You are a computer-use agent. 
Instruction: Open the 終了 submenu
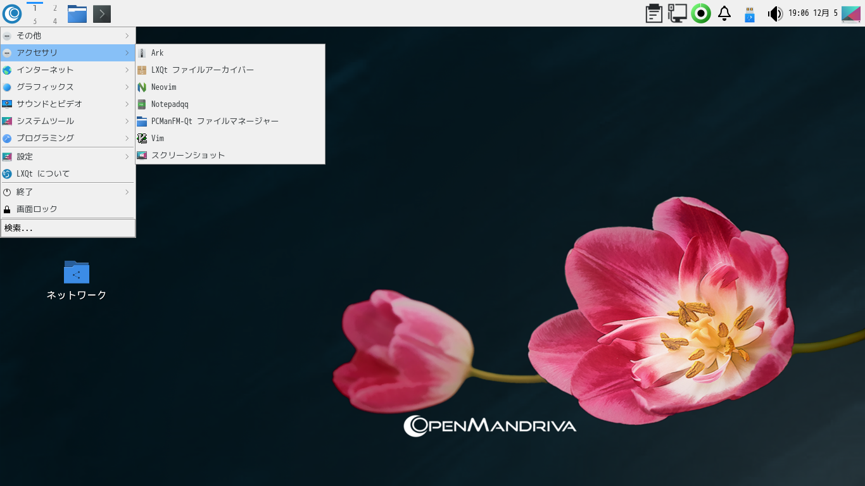click(68, 192)
